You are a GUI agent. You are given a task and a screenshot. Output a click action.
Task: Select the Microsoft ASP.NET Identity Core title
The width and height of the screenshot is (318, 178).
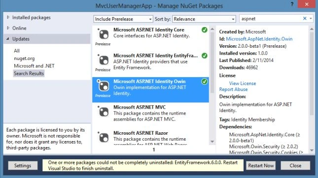click(x=149, y=30)
